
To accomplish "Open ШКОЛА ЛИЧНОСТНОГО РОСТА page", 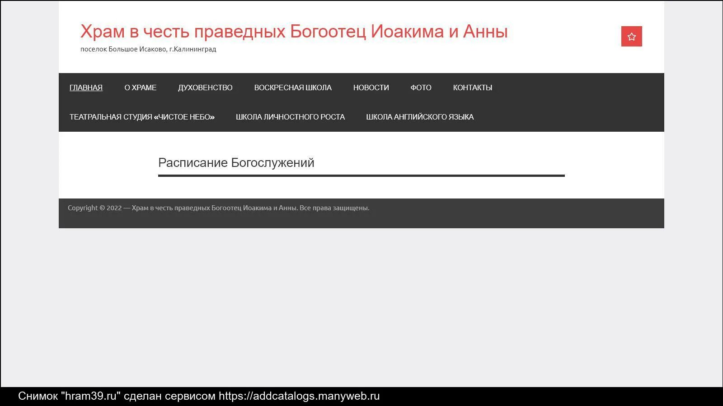I will point(291,117).
